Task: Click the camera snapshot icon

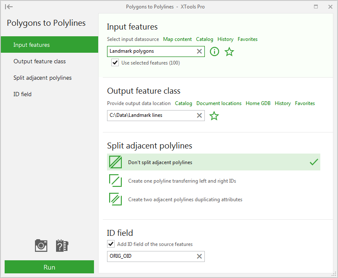Action: click(41, 246)
